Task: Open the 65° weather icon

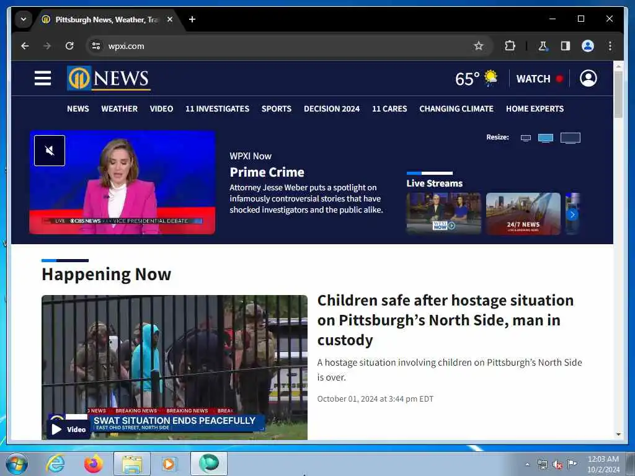Action: coord(491,77)
